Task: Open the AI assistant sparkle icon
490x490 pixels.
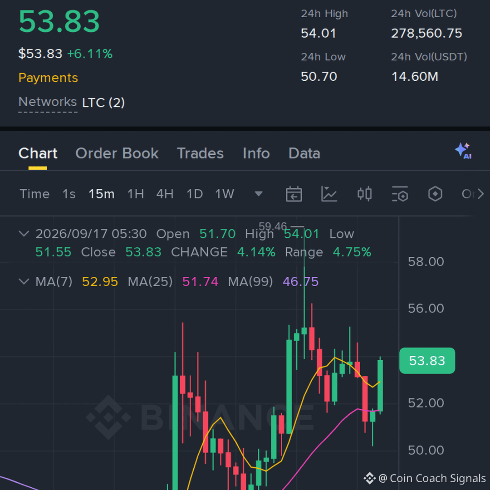Action: click(463, 151)
